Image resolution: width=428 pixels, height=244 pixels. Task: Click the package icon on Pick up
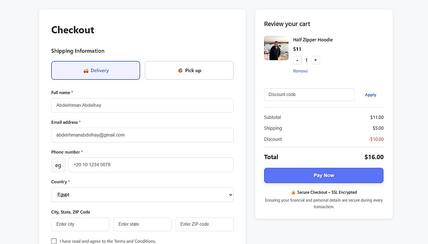(x=180, y=71)
